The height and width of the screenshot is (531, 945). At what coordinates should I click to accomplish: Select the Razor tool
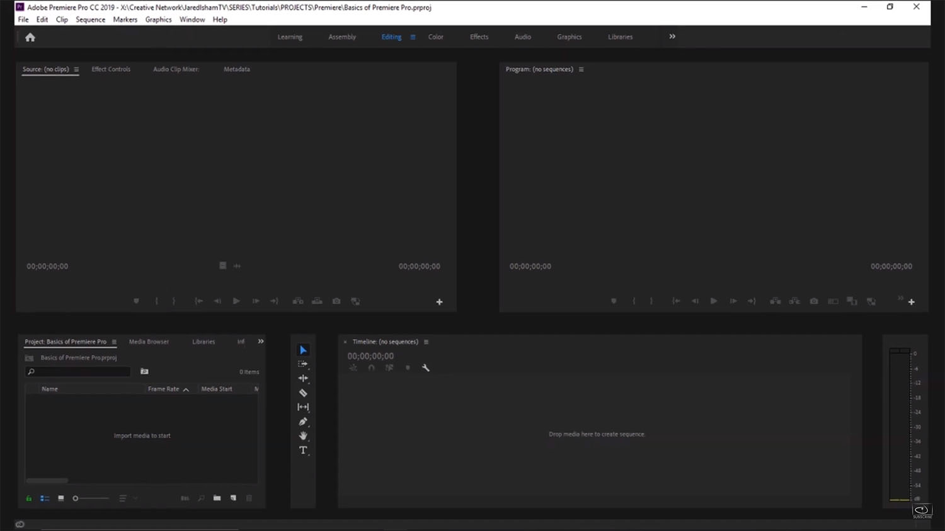coord(303,393)
